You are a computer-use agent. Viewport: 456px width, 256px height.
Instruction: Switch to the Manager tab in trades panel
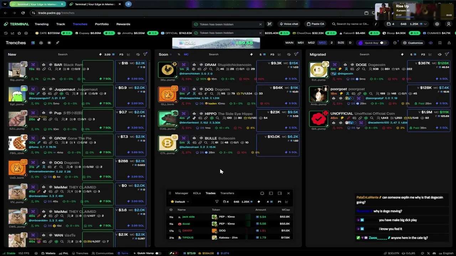pos(182,193)
